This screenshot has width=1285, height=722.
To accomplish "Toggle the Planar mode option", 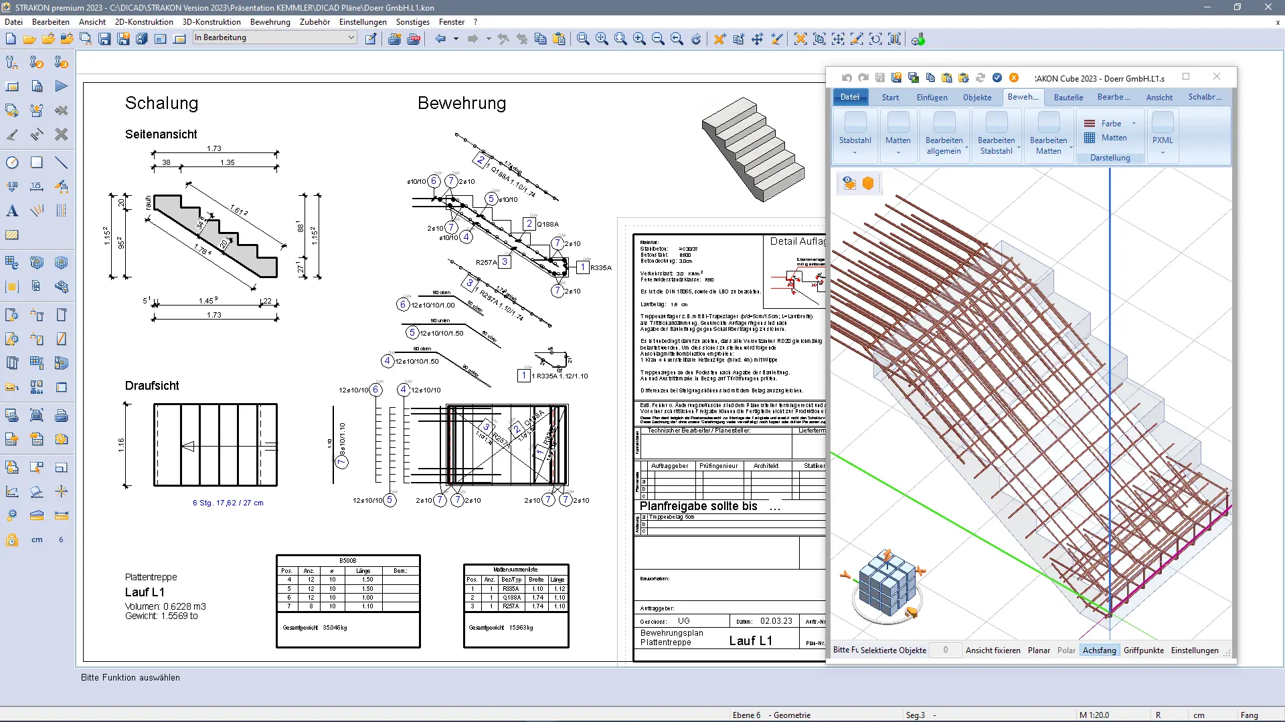I will tap(1039, 650).
